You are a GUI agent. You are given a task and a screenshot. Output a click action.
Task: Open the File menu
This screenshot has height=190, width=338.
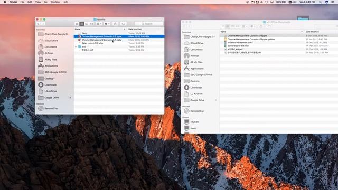pos(22,2)
